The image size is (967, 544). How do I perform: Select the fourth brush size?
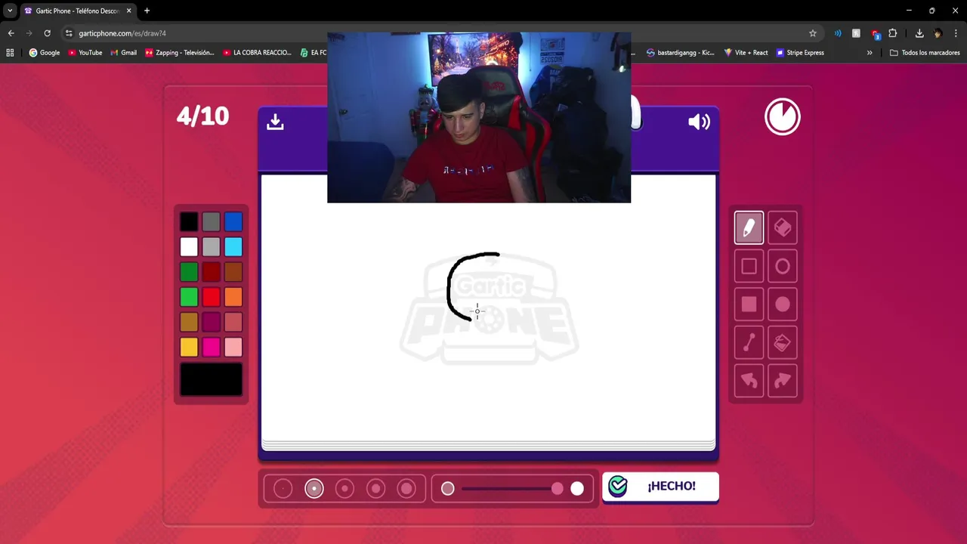(x=375, y=489)
